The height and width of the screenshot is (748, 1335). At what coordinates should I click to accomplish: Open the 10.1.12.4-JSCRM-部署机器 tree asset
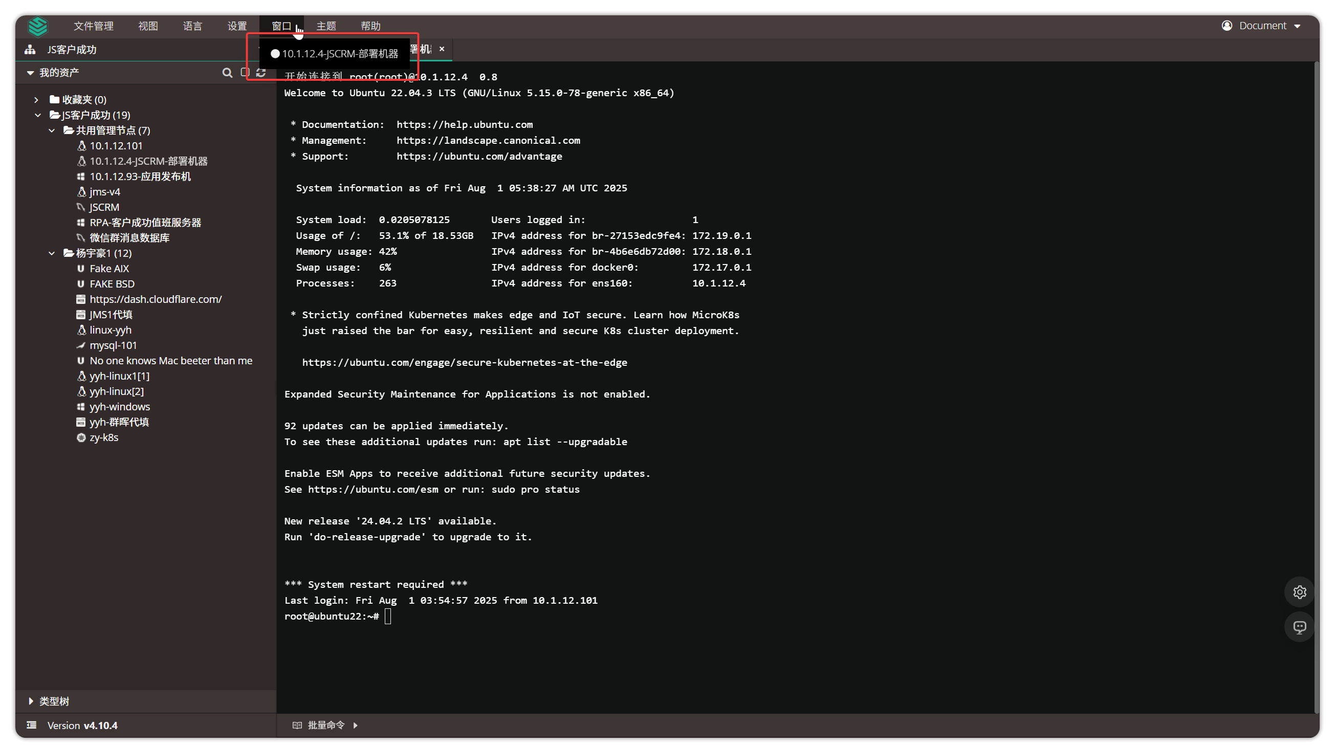pyautogui.click(x=148, y=161)
